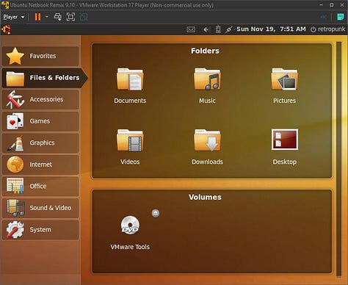Open the volume speaker indicator
This screenshot has width=348, height=285.
pos(206,29)
